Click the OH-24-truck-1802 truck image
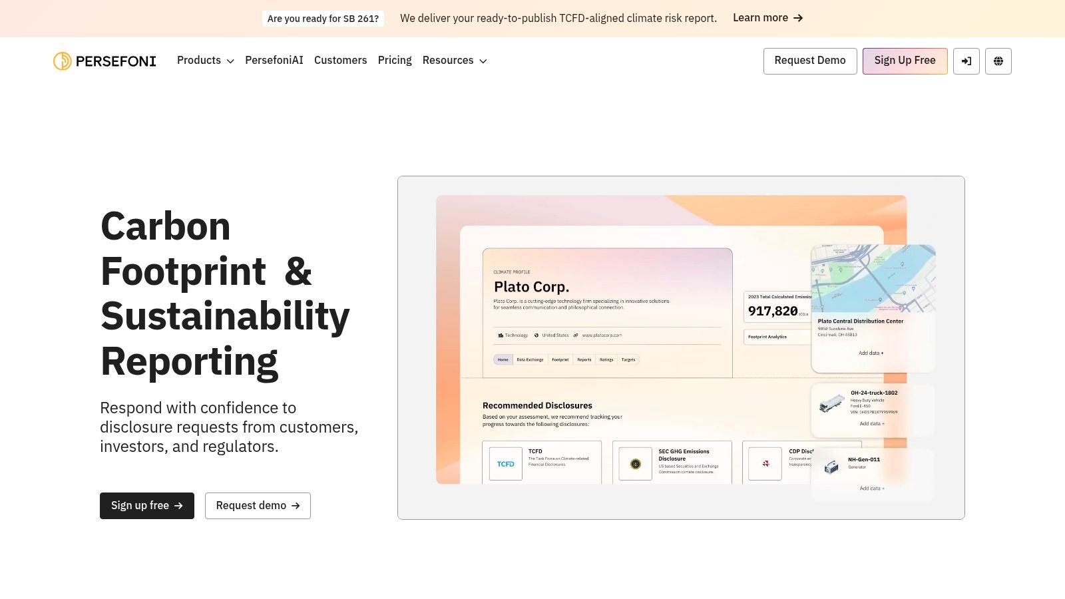 pyautogui.click(x=831, y=403)
